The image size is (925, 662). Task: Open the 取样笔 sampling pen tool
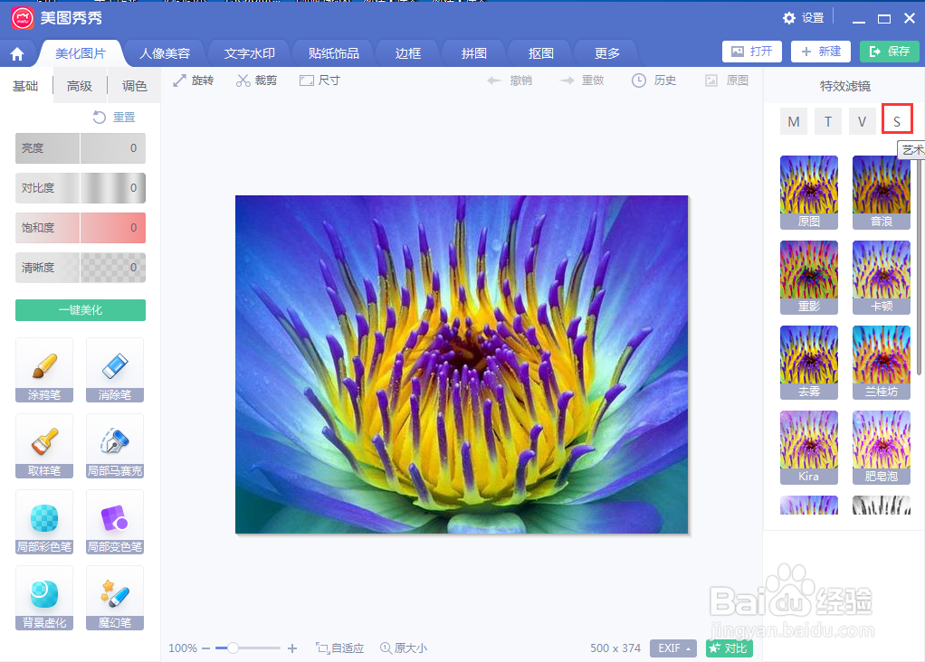coord(44,446)
